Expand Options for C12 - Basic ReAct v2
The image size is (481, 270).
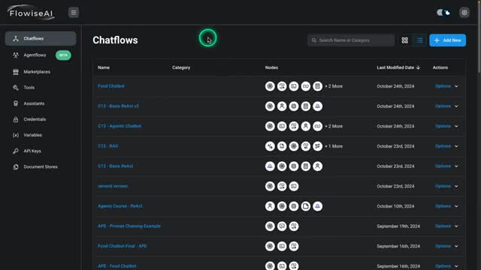(x=446, y=106)
